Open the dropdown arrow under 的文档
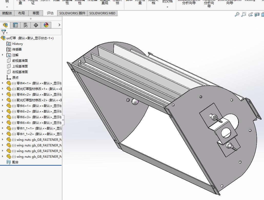The width and height of the screenshot is (264, 200). coord(167,7)
